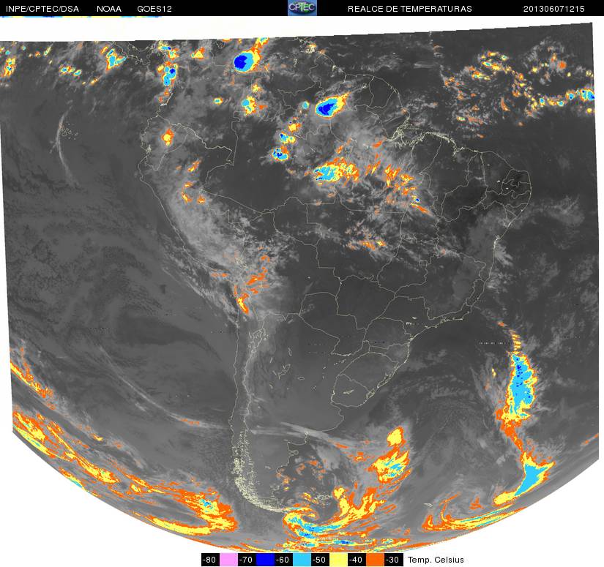The width and height of the screenshot is (604, 567).
Task: Click the orange legend color swatch
Action: tap(375, 560)
